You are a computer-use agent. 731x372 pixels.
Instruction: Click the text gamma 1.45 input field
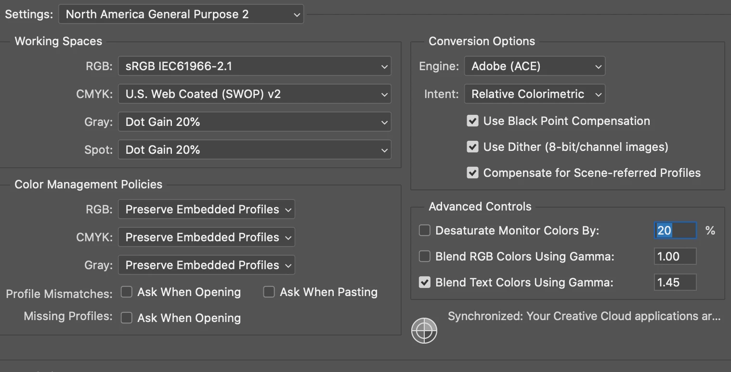pyautogui.click(x=675, y=283)
